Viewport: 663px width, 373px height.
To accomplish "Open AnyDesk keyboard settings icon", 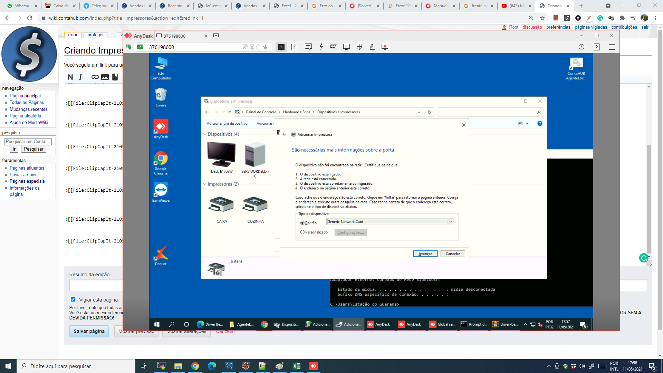I will pos(334,47).
